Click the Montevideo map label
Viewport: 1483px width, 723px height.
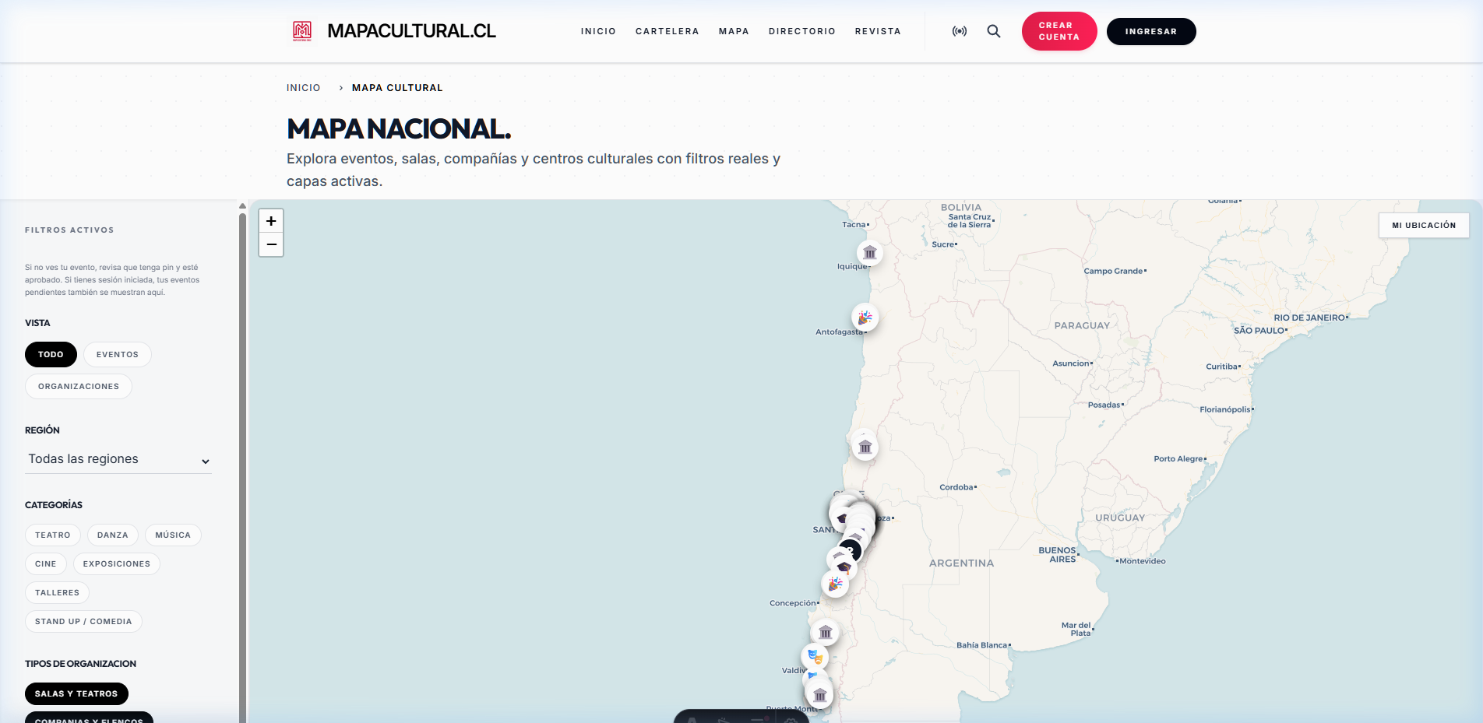click(1142, 561)
